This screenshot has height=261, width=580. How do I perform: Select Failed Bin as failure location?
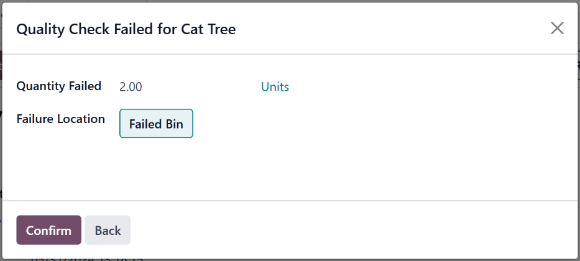pos(156,124)
